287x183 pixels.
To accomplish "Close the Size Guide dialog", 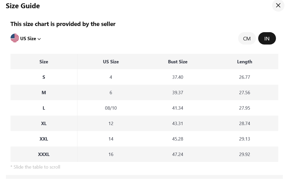I will (x=278, y=5).
